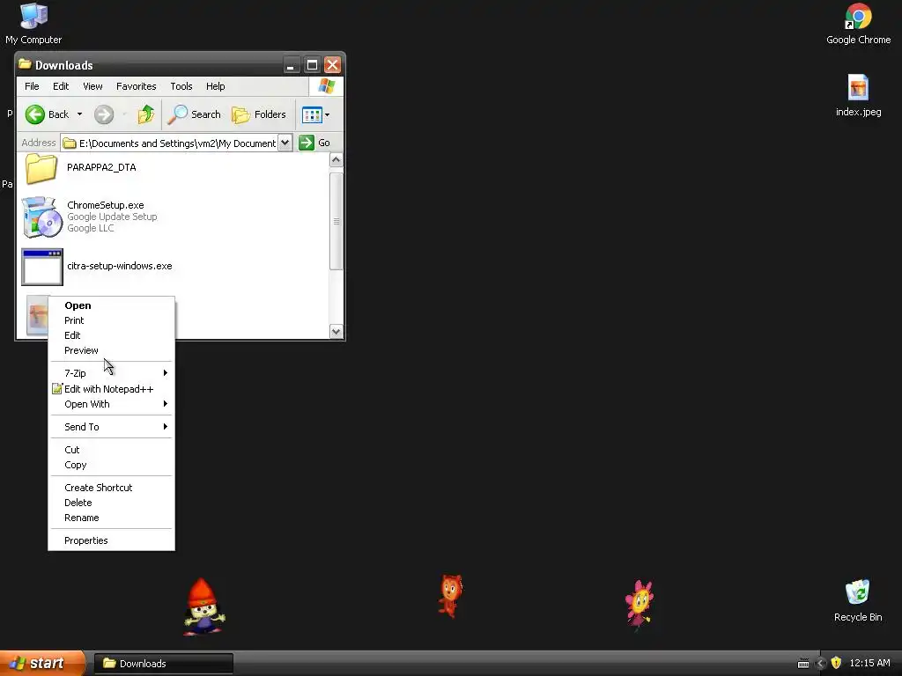Image resolution: width=902 pixels, height=676 pixels.
Task: Expand the Open With submenu
Action: click(x=112, y=404)
